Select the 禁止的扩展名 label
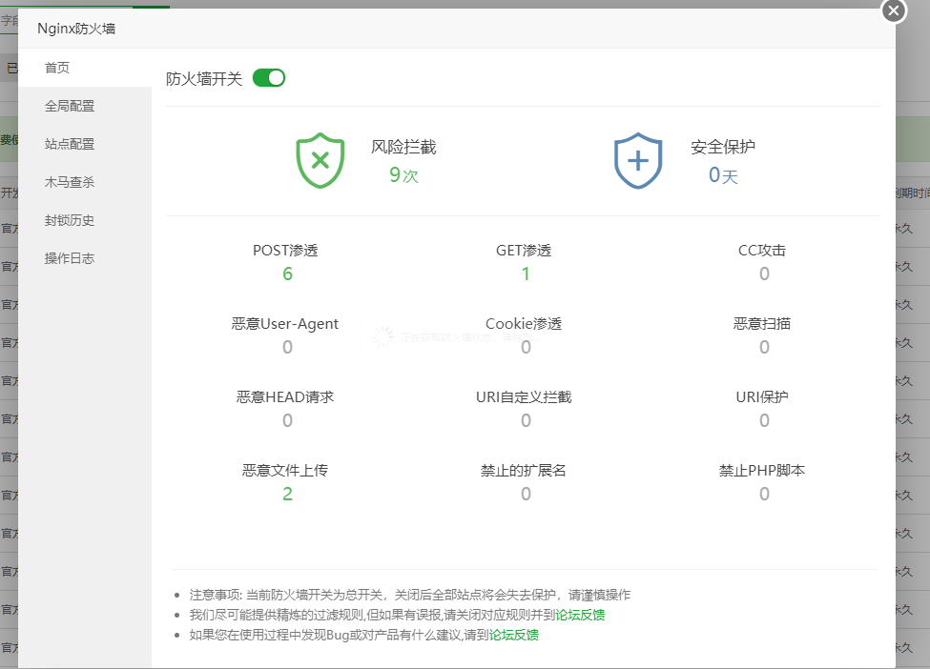 coord(524,471)
